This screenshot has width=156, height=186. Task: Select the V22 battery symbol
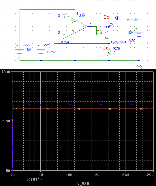(x=20, y=52)
